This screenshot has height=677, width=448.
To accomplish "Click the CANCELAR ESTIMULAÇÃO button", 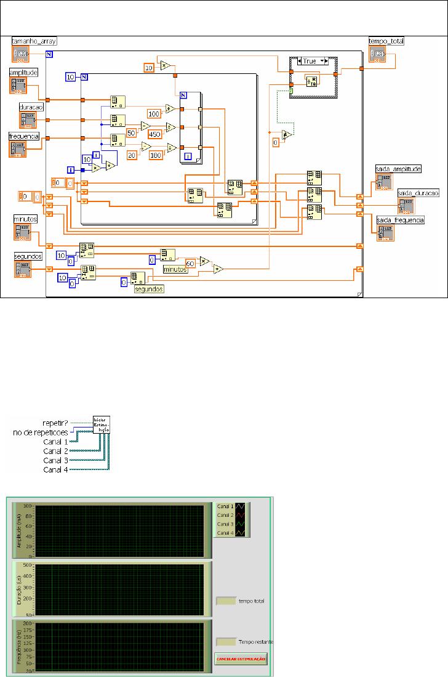I will (x=241, y=659).
